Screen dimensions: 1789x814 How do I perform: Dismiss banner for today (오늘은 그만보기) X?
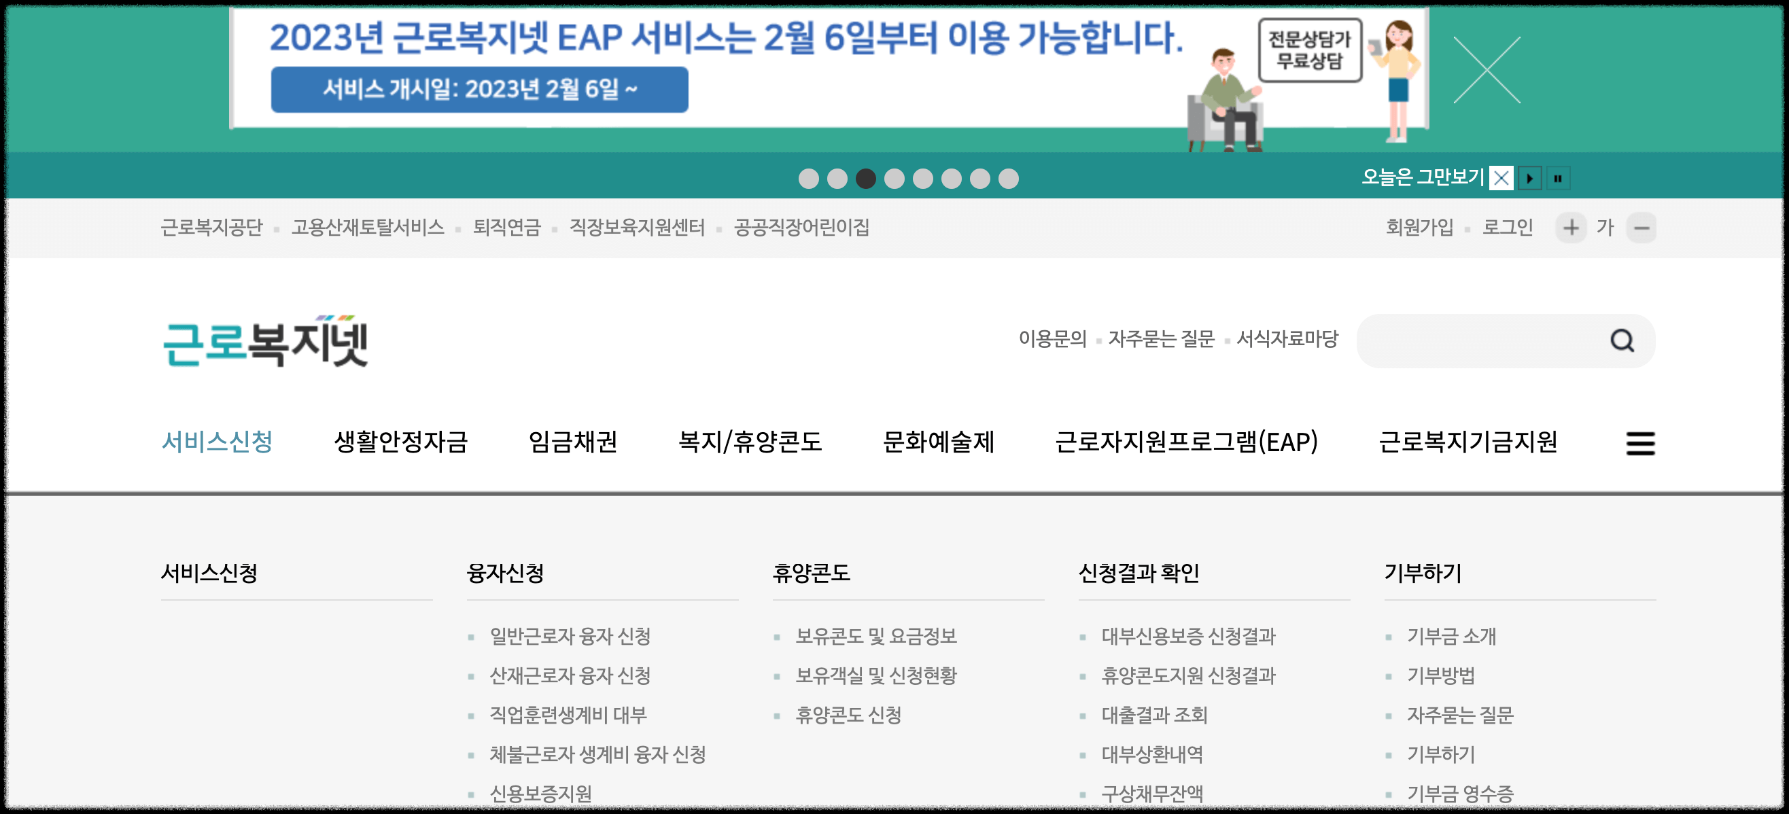point(1501,178)
